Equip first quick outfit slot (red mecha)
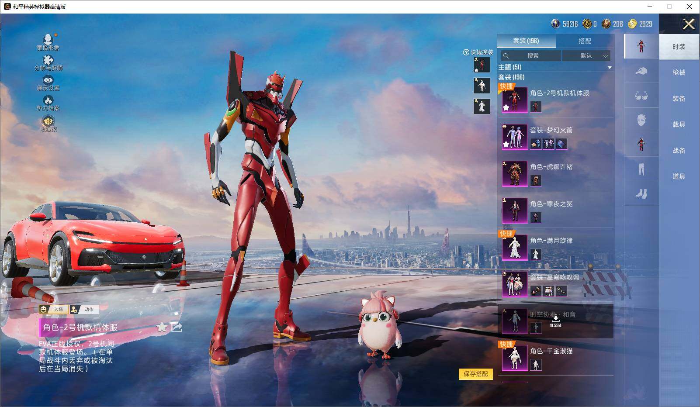The image size is (700, 407). [x=482, y=65]
